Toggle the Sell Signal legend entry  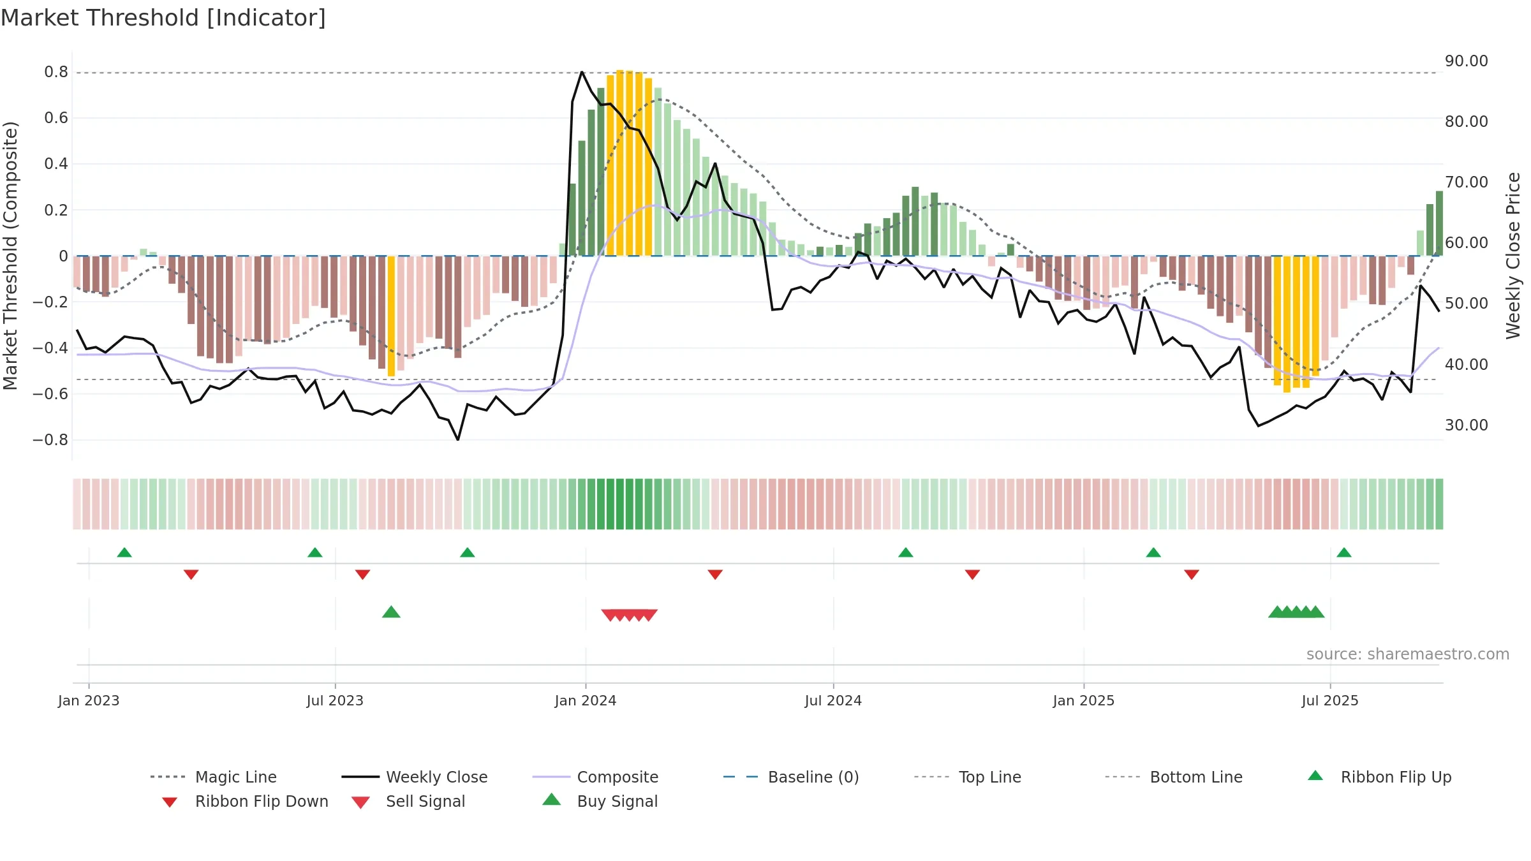point(408,801)
